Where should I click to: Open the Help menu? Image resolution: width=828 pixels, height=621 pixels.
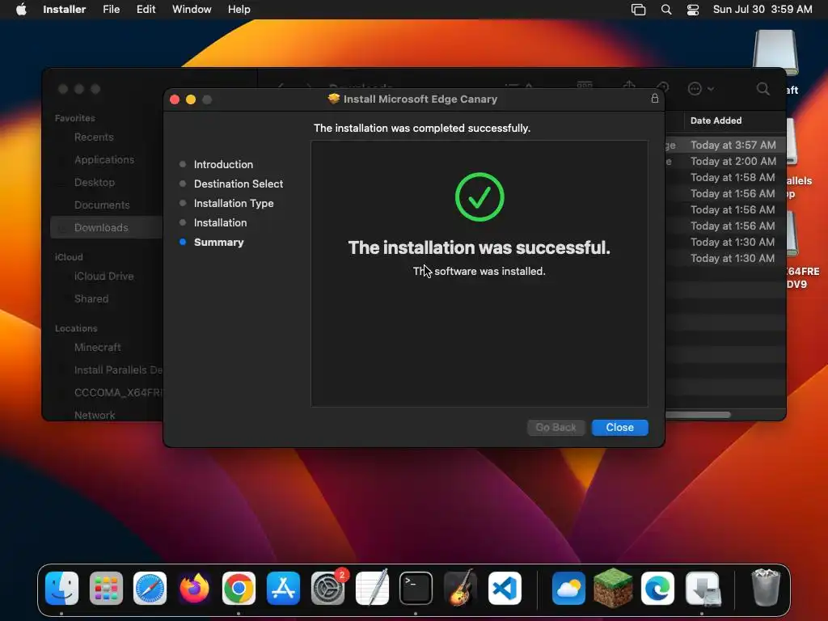point(239,10)
